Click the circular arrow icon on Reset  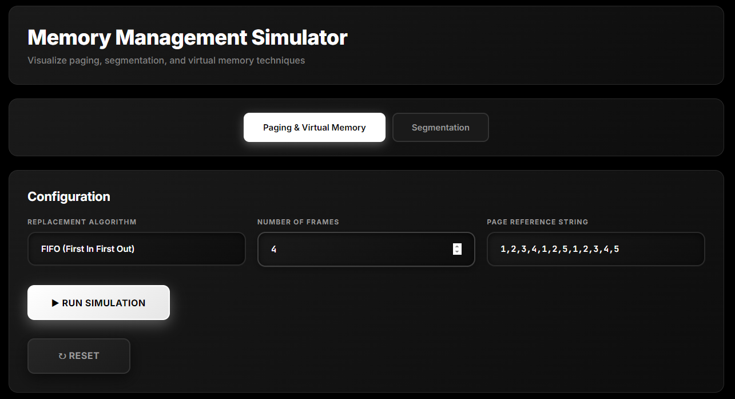point(62,356)
